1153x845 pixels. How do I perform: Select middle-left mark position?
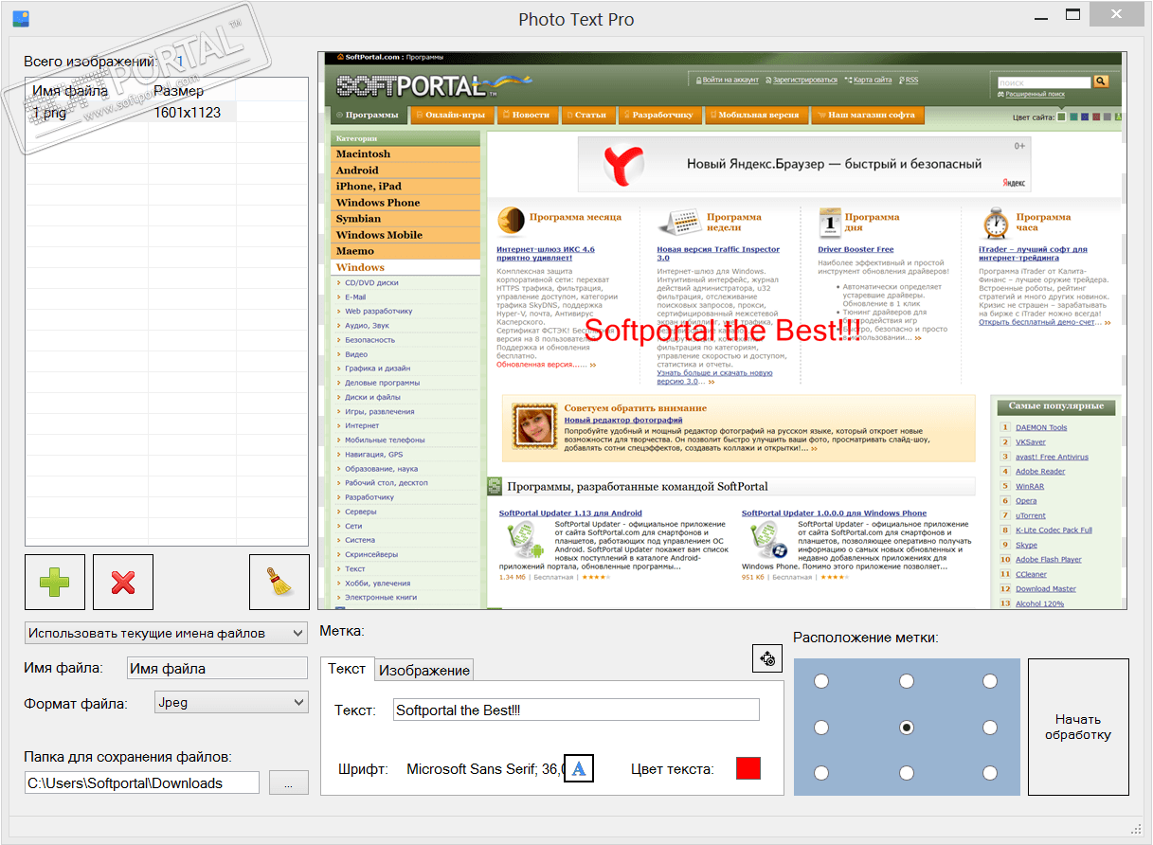pos(821,728)
